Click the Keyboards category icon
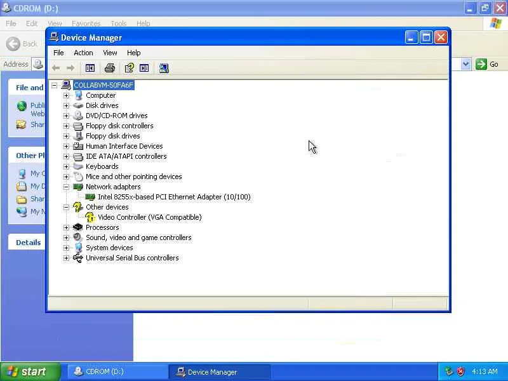The image size is (508, 381). (x=78, y=166)
